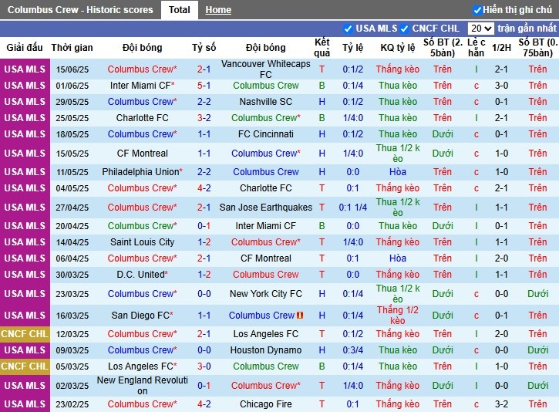
Task: Open the Philadelphia Union team link
Action: (x=142, y=172)
